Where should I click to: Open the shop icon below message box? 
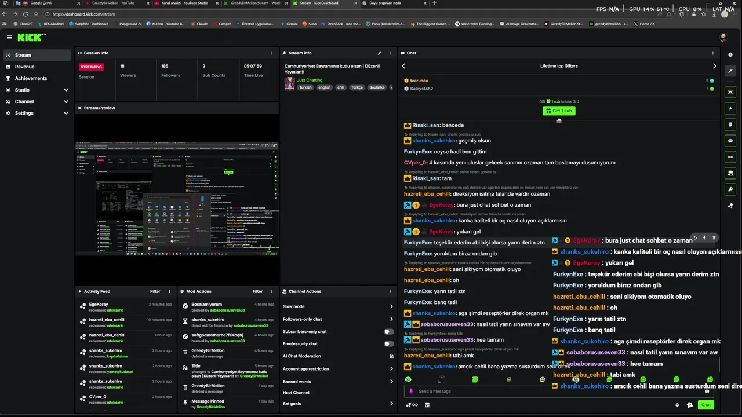tap(427, 405)
